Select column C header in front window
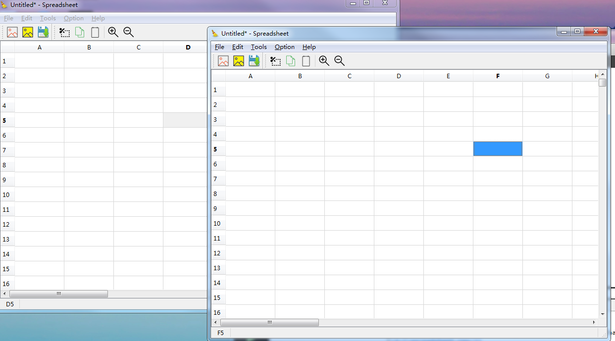The width and height of the screenshot is (615, 341). (x=350, y=76)
